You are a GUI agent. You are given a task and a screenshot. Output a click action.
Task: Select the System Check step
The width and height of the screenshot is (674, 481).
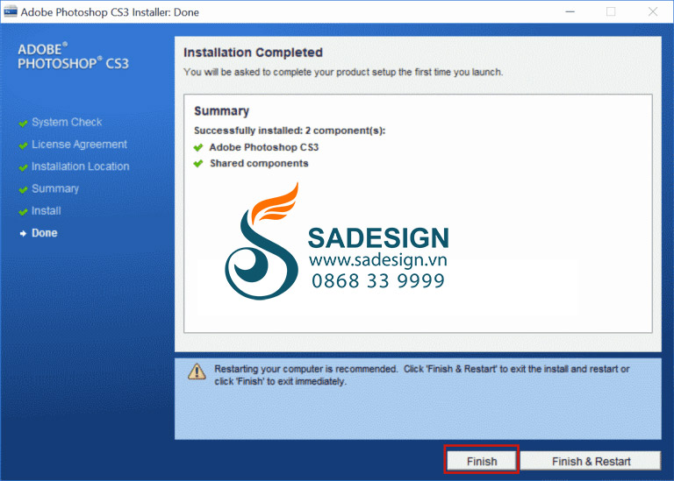click(x=67, y=123)
